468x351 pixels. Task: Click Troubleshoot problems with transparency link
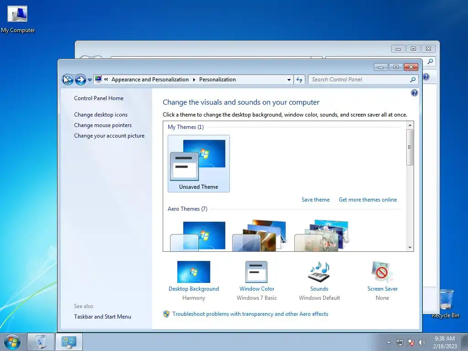point(250,314)
